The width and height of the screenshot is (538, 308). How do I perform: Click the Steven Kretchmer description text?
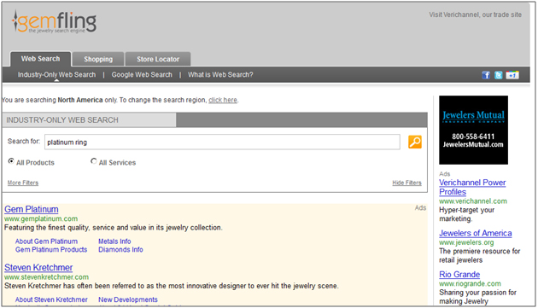(x=171, y=286)
